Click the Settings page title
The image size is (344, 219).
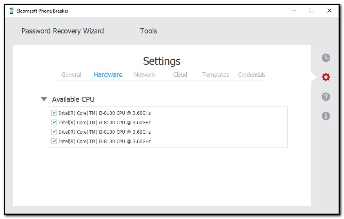point(162,61)
